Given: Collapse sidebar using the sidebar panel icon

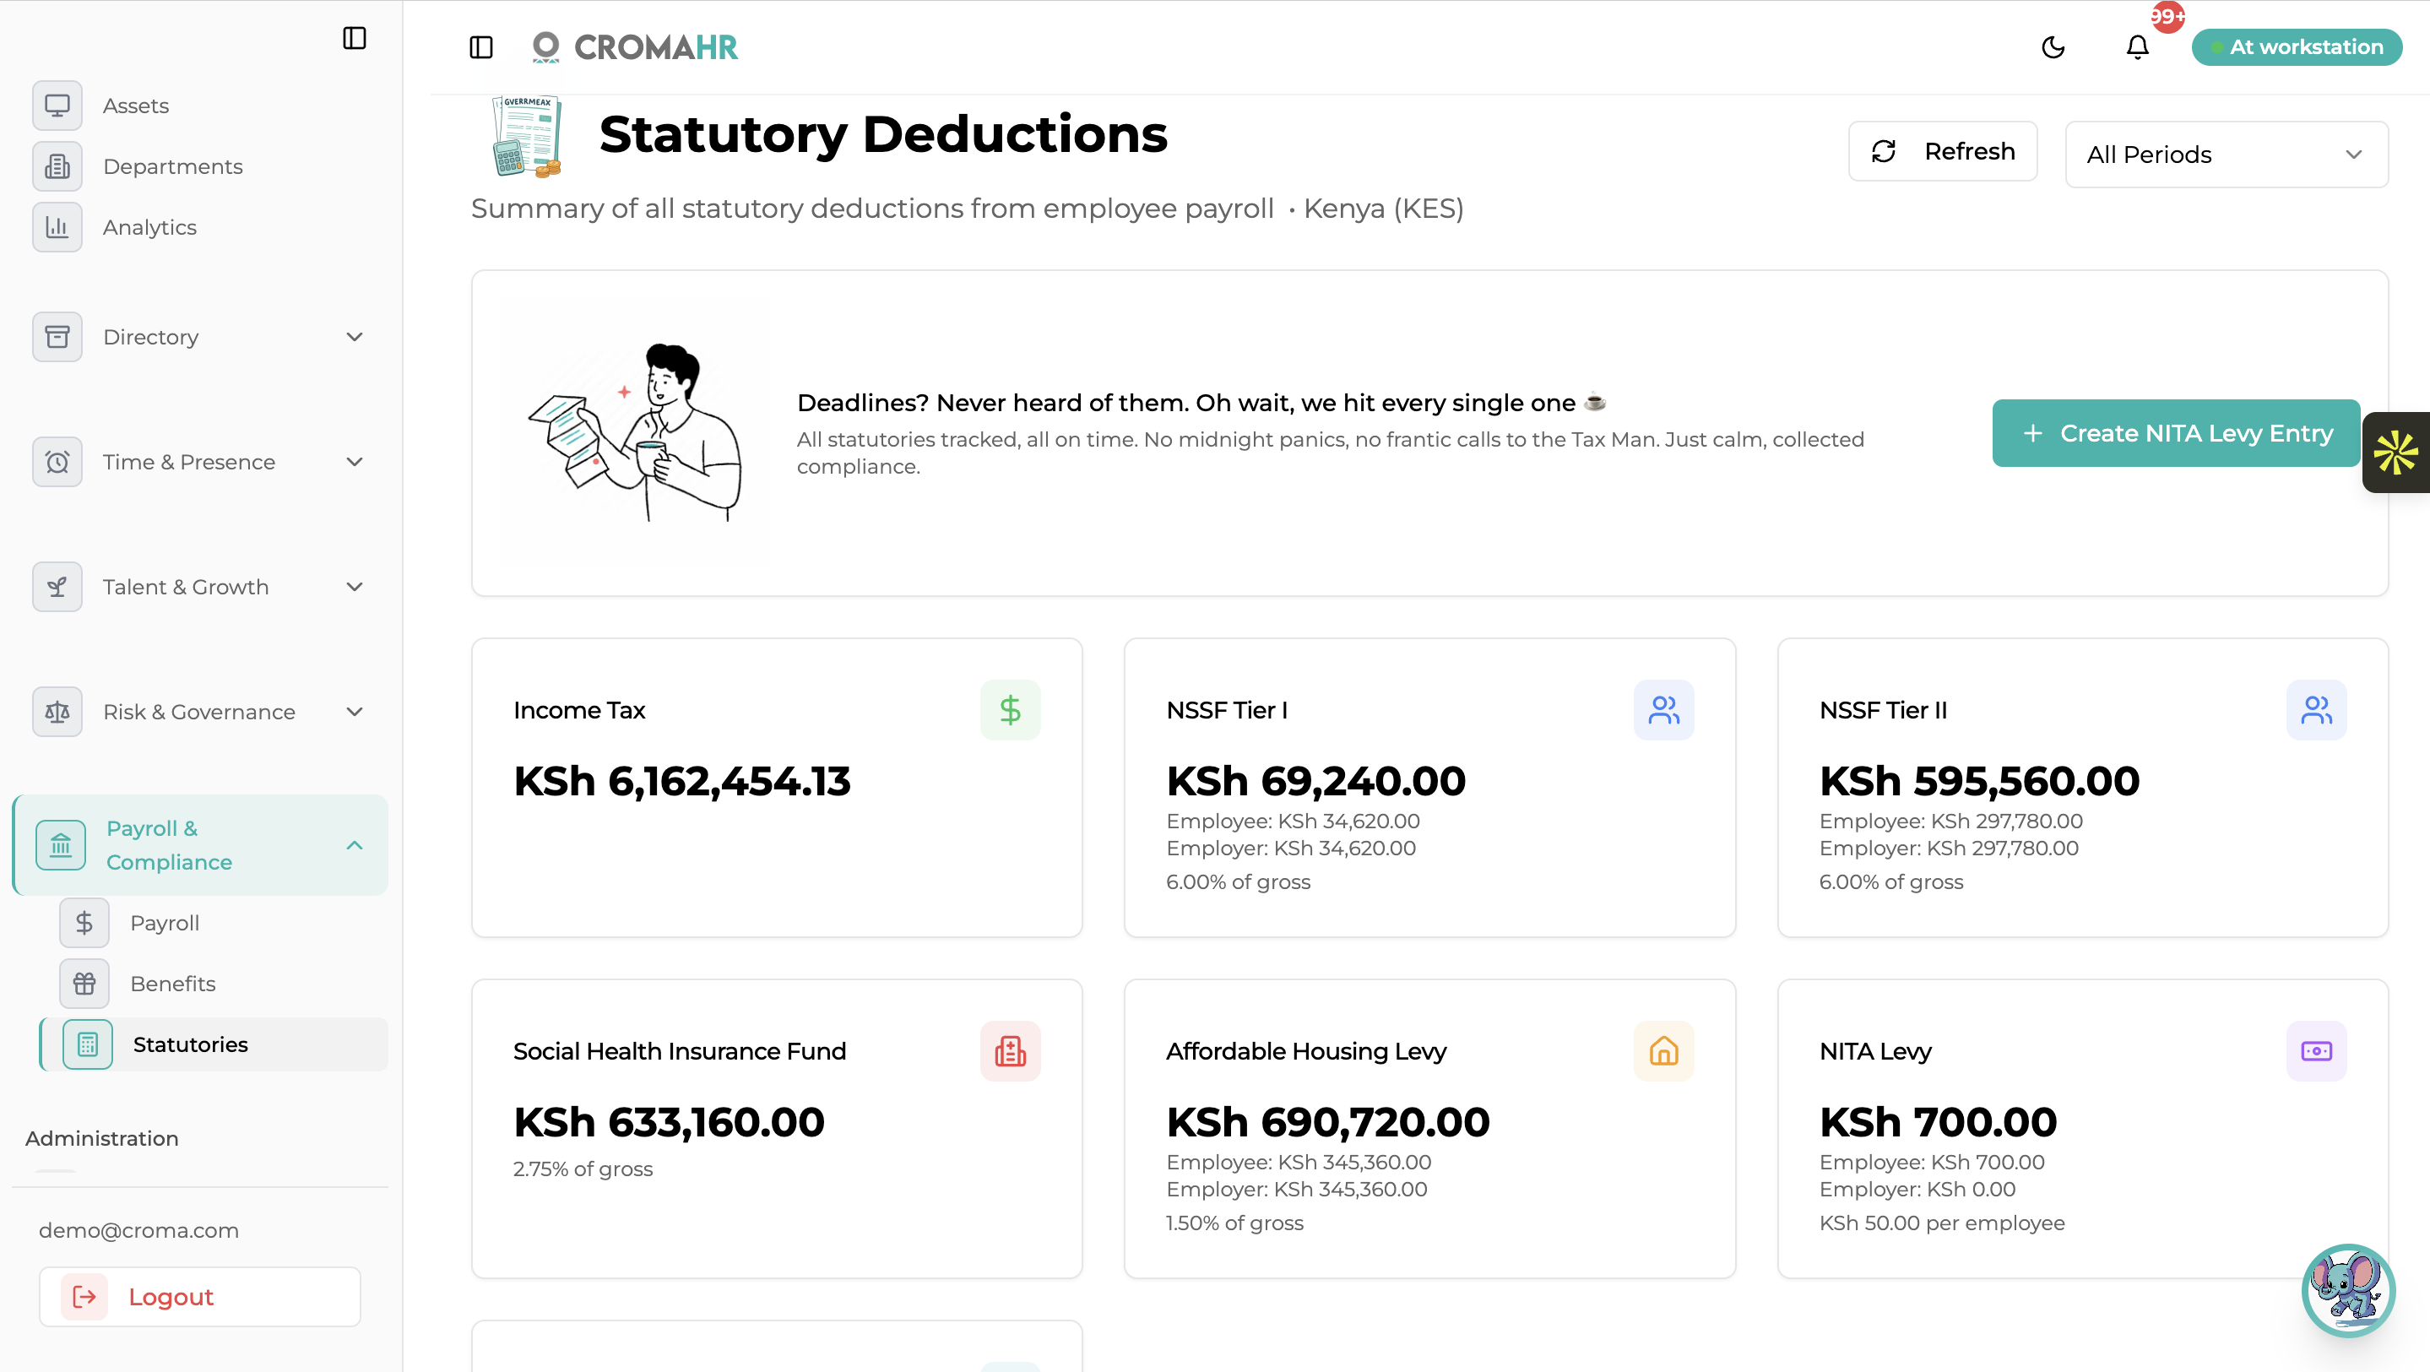Looking at the screenshot, I should point(355,38).
